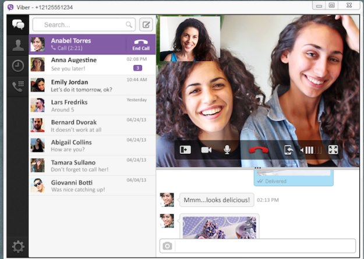Screen dimensions: 364x259
Task: Click the search magnifier icon
Action: pyautogui.click(x=129, y=24)
